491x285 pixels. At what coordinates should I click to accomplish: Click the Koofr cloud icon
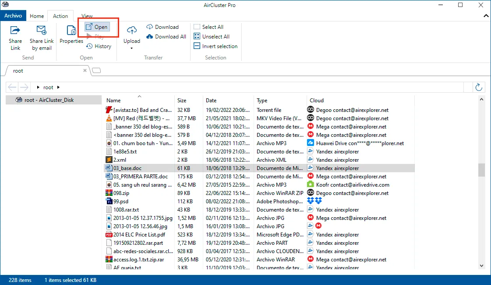pyautogui.click(x=310, y=184)
